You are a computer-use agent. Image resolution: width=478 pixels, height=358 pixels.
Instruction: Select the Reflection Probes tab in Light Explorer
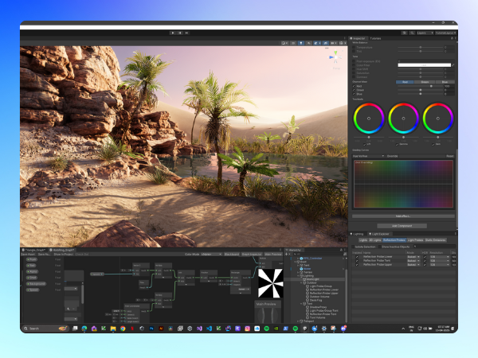394,240
